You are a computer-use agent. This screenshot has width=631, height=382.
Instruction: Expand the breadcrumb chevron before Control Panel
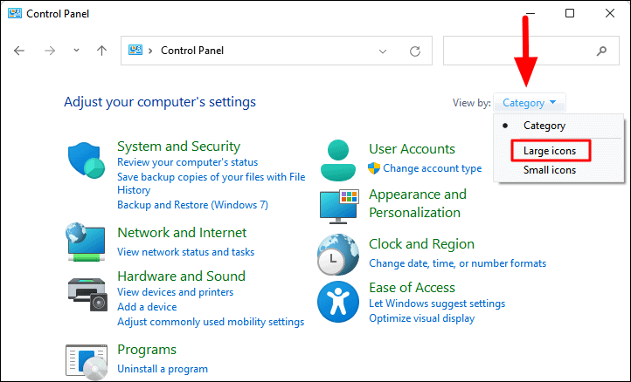[150, 51]
